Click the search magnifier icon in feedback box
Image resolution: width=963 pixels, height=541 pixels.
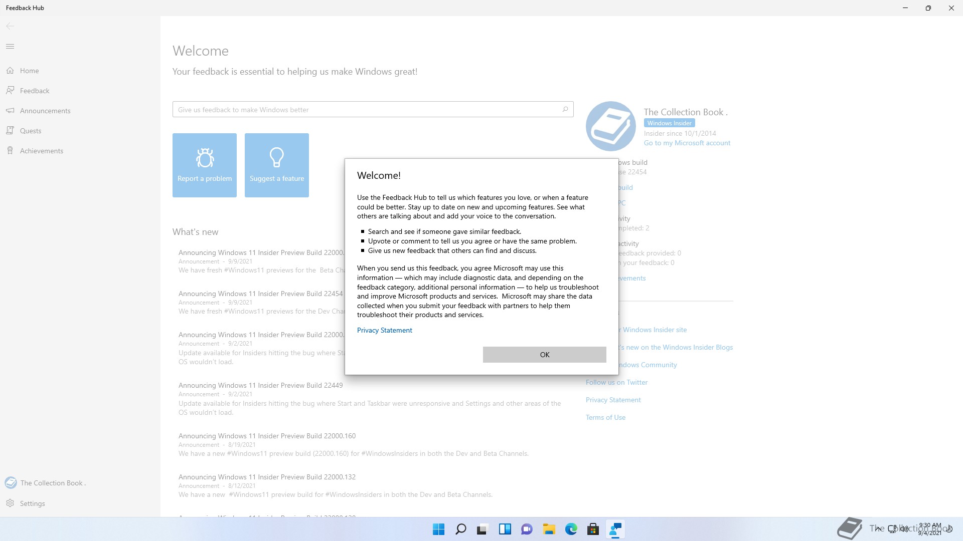click(x=565, y=109)
